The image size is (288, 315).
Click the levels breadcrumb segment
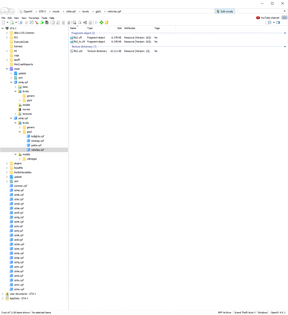86,11
